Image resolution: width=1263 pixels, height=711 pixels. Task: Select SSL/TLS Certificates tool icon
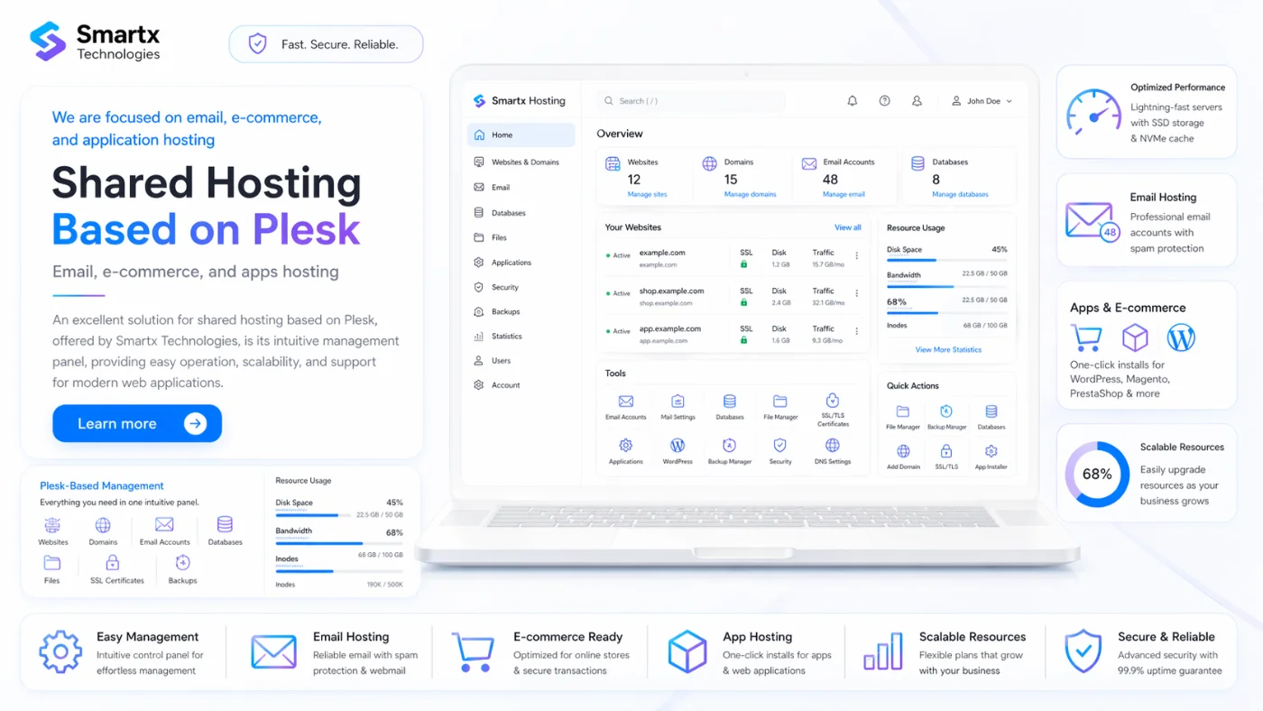point(833,402)
